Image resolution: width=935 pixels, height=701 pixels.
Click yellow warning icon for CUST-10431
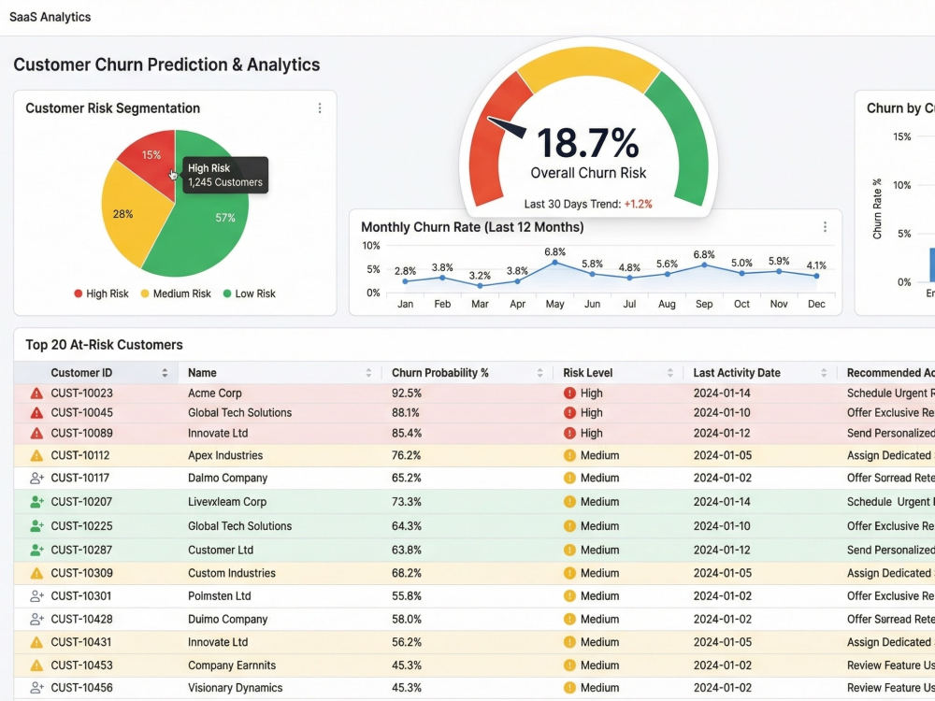[36, 643]
